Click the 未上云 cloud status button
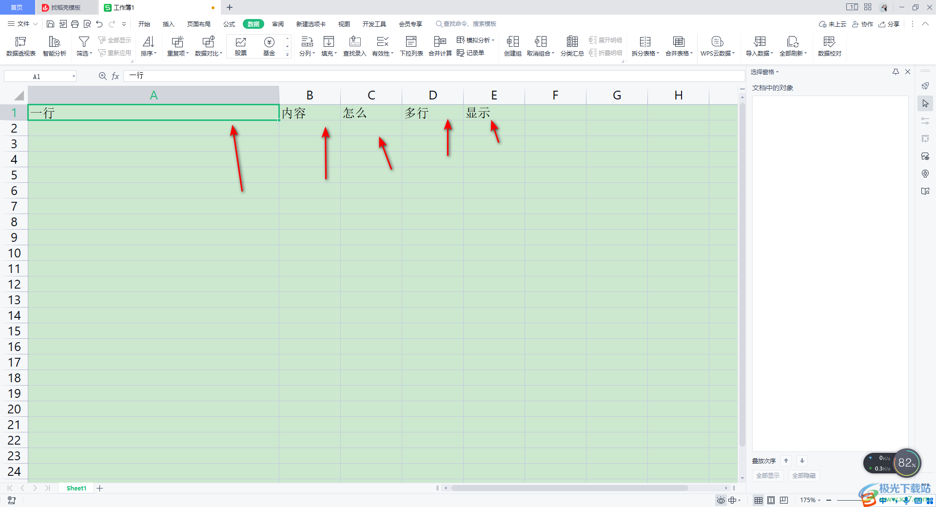This screenshot has width=936, height=507. [x=833, y=24]
